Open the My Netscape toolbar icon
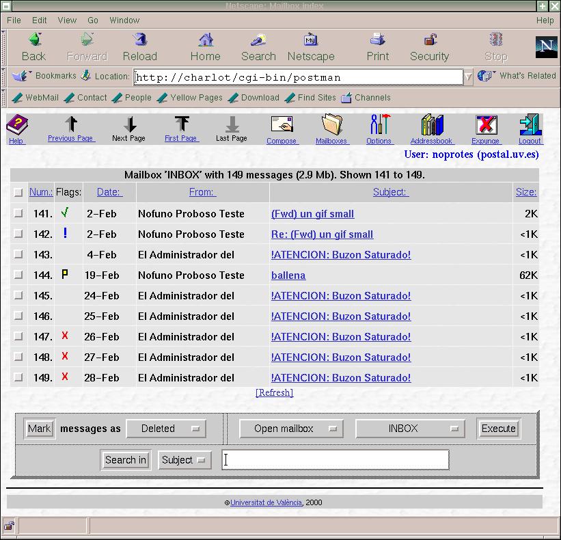This screenshot has width=561, height=540. pos(310,40)
